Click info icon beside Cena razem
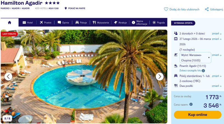This screenshot has height=124, width=224. click(x=191, y=104)
